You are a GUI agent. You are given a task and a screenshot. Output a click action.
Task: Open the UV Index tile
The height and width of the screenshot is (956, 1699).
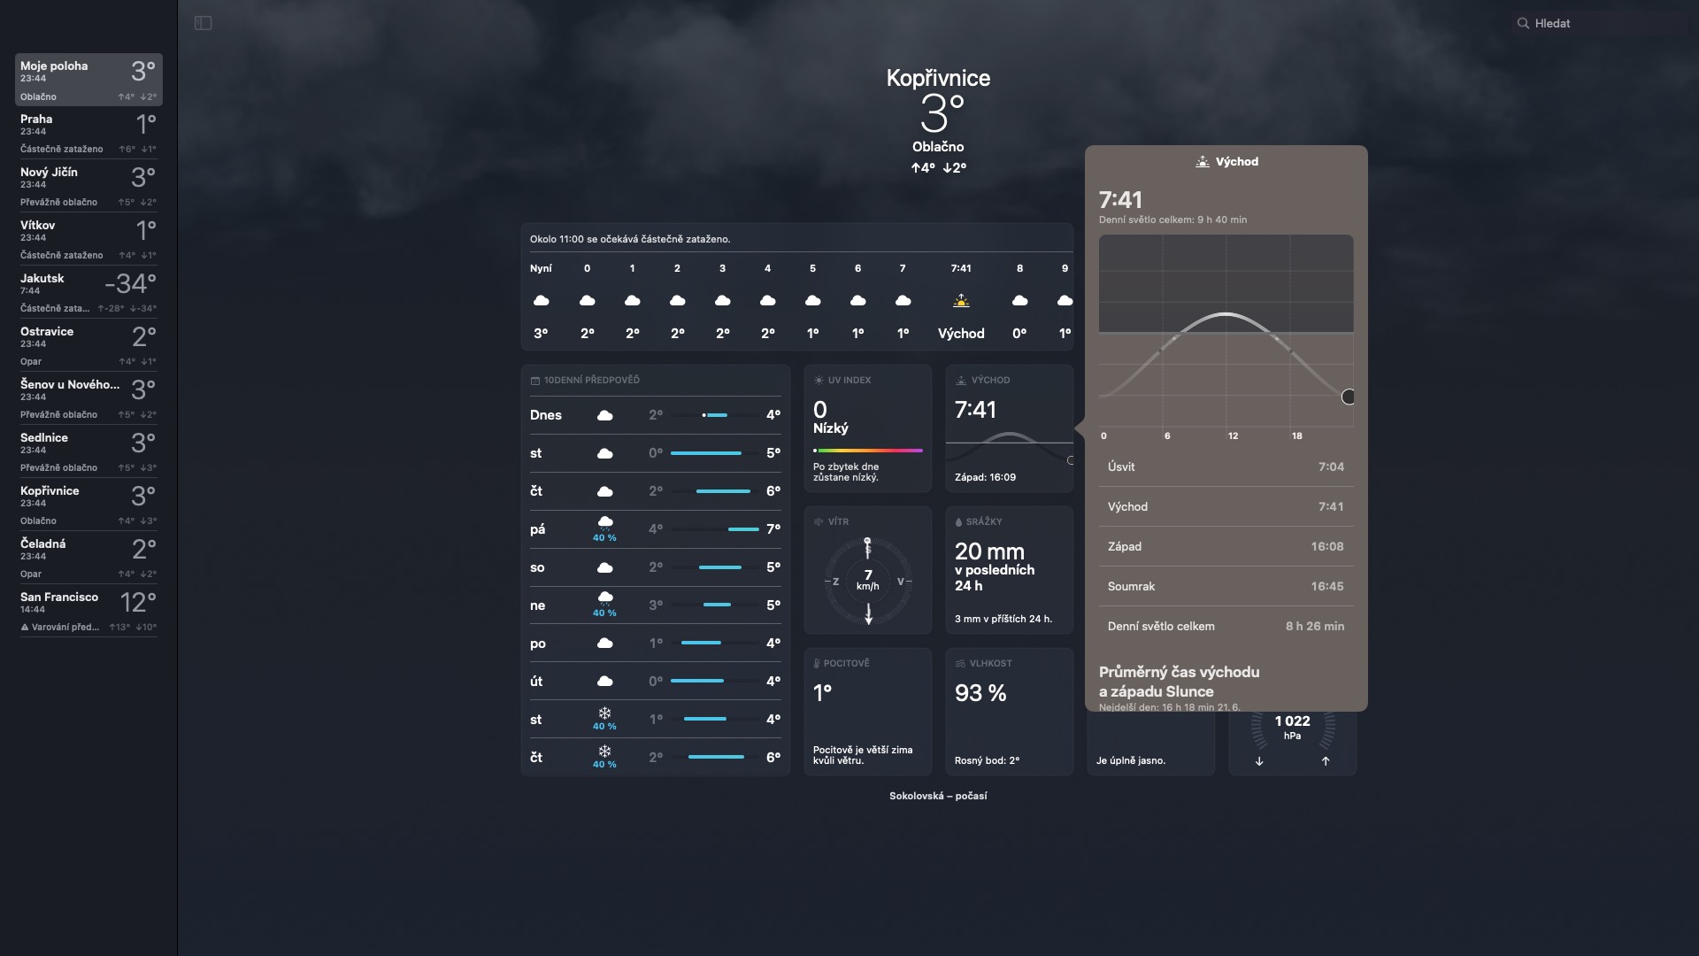pos(867,428)
